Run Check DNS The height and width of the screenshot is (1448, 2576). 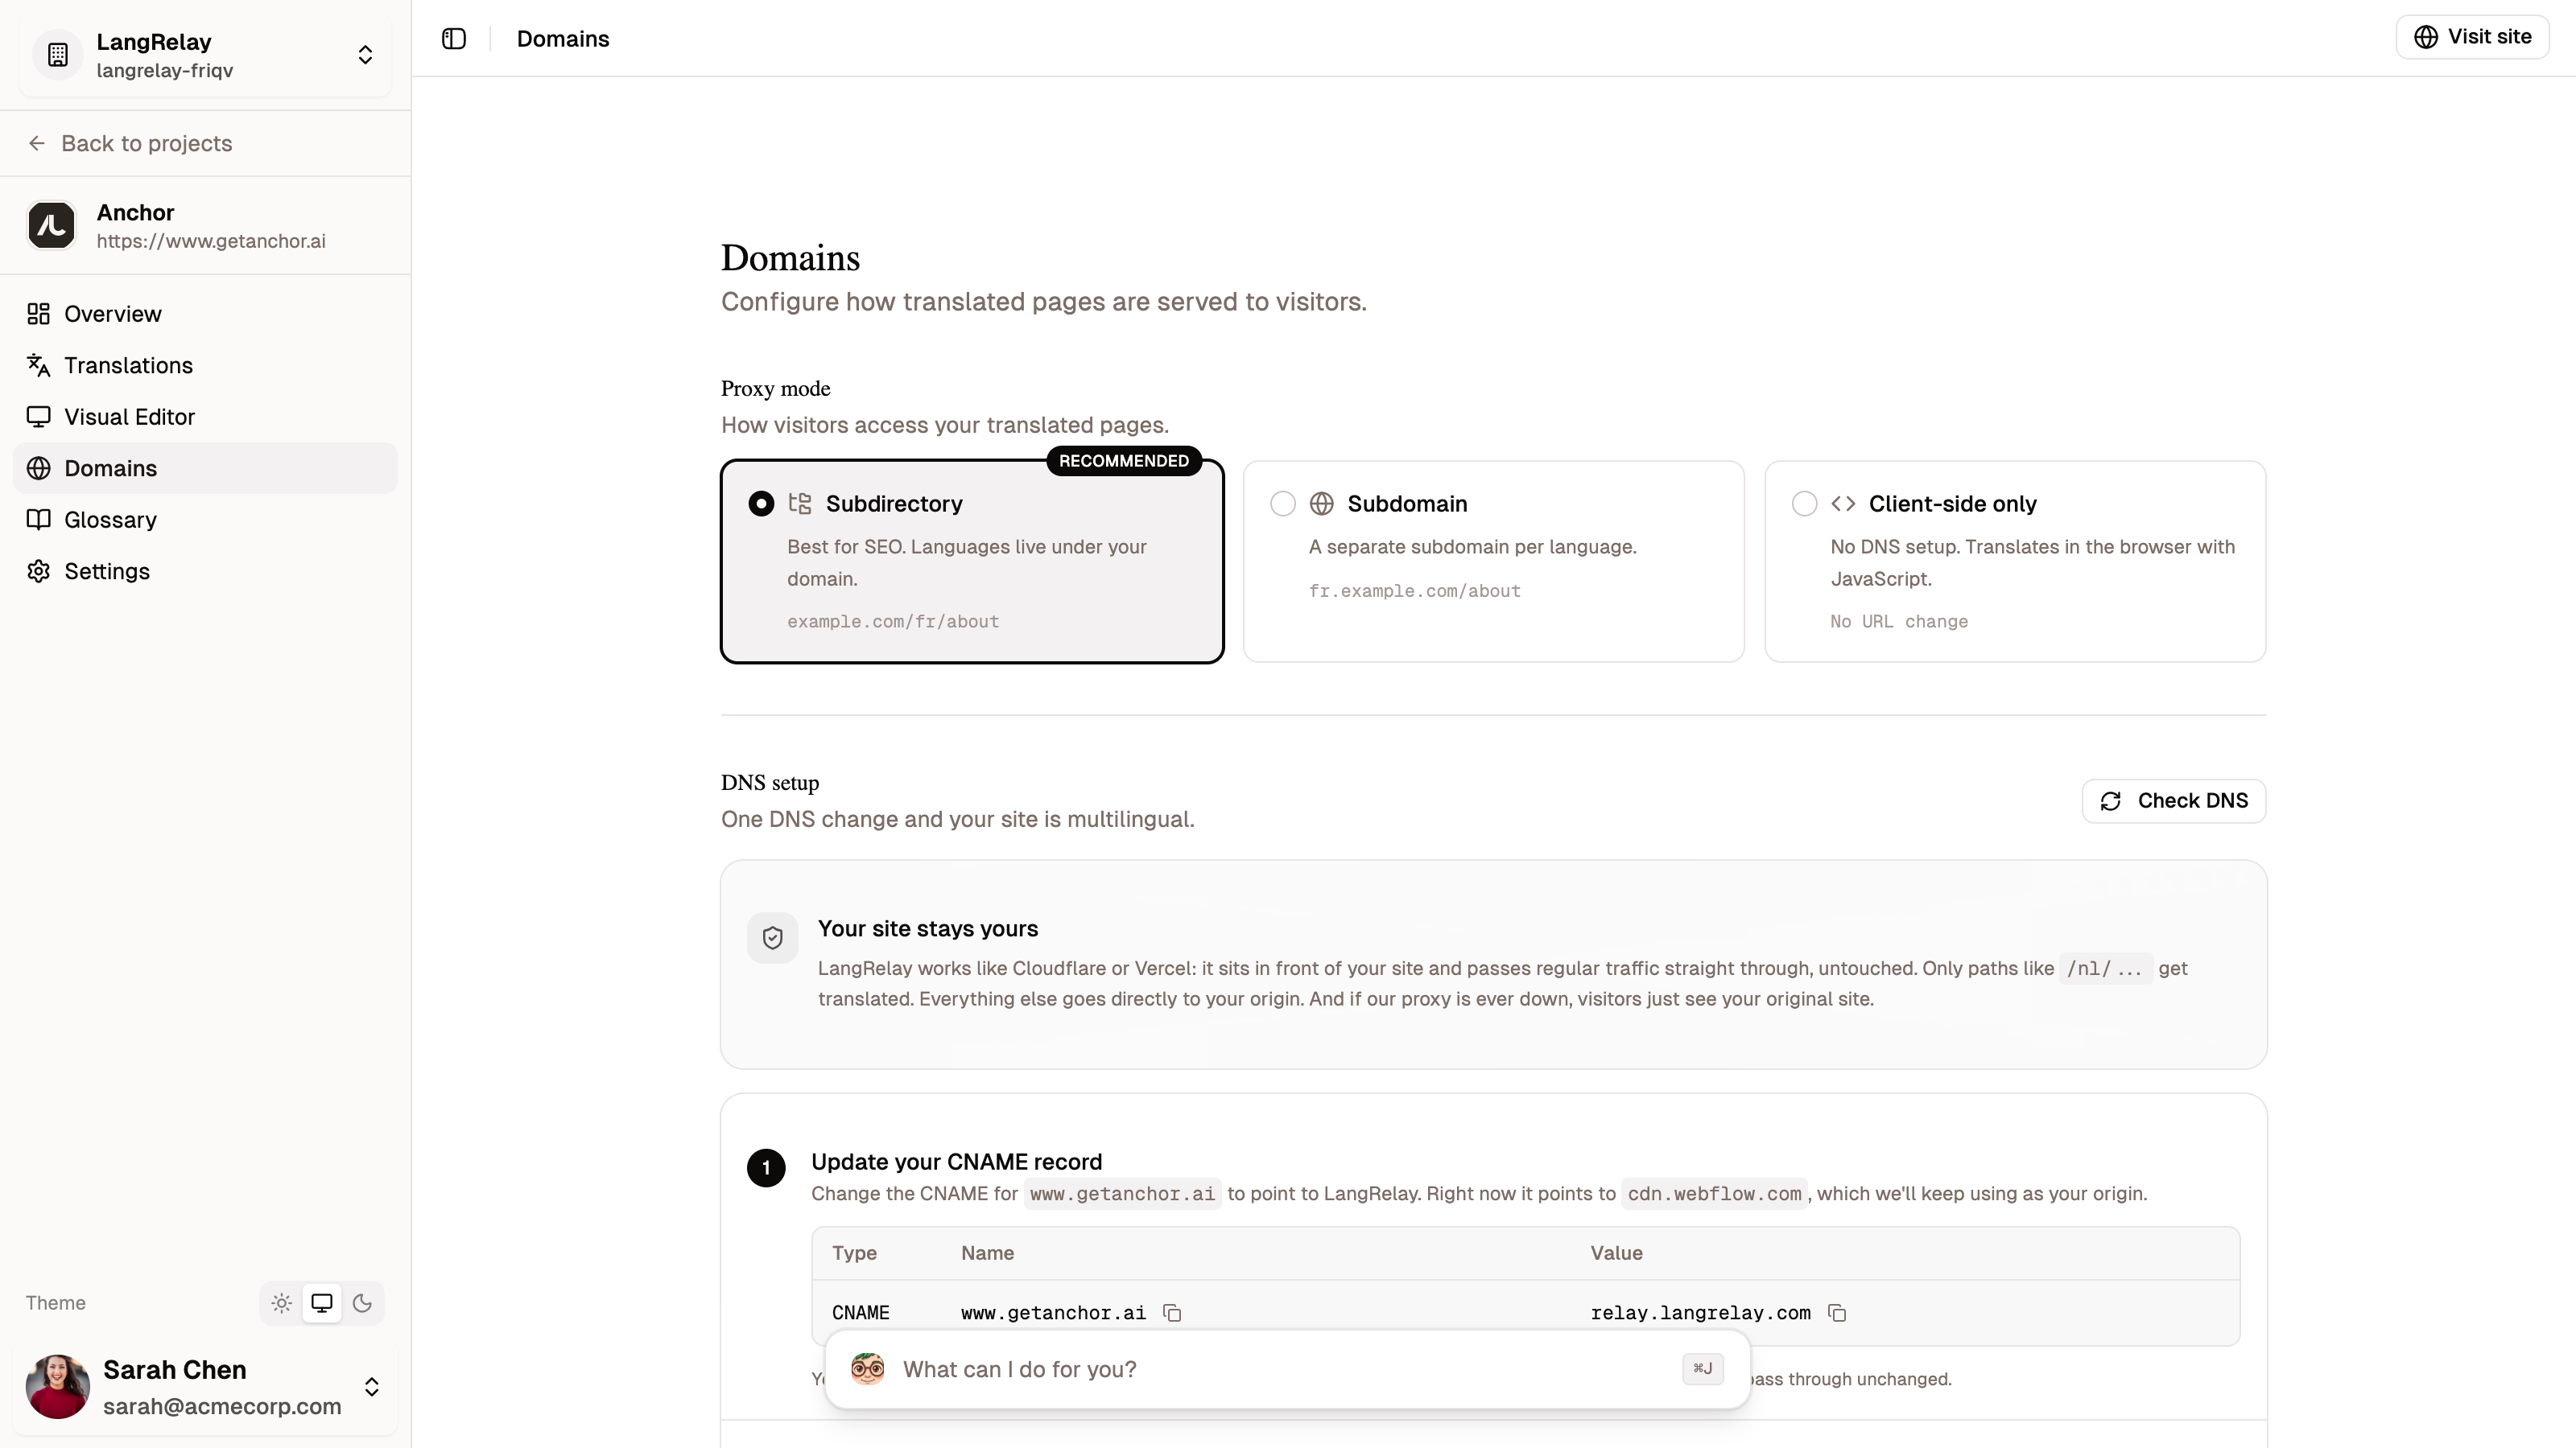click(2173, 800)
